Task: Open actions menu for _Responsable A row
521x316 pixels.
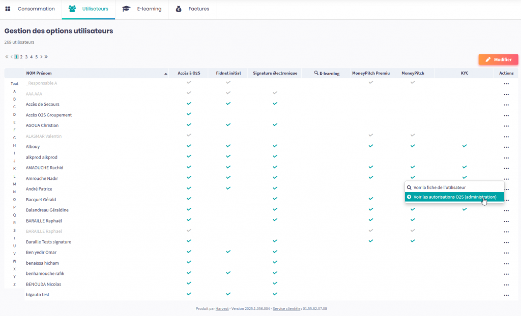Action: point(506,83)
